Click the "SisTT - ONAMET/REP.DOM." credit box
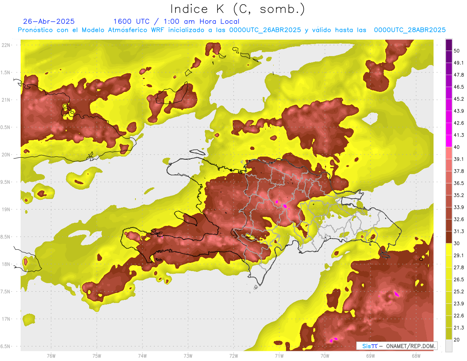Image resolution: width=467 pixels, height=361 pixels. 397,346
